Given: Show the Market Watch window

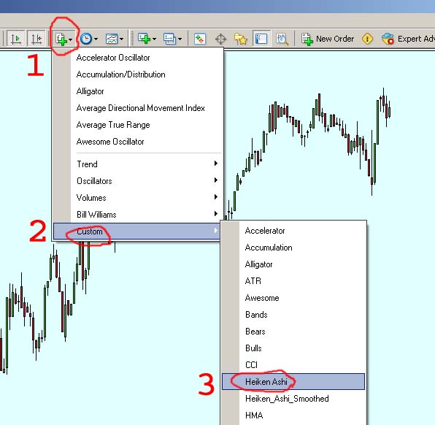Looking at the screenshot, I should pos(200,39).
